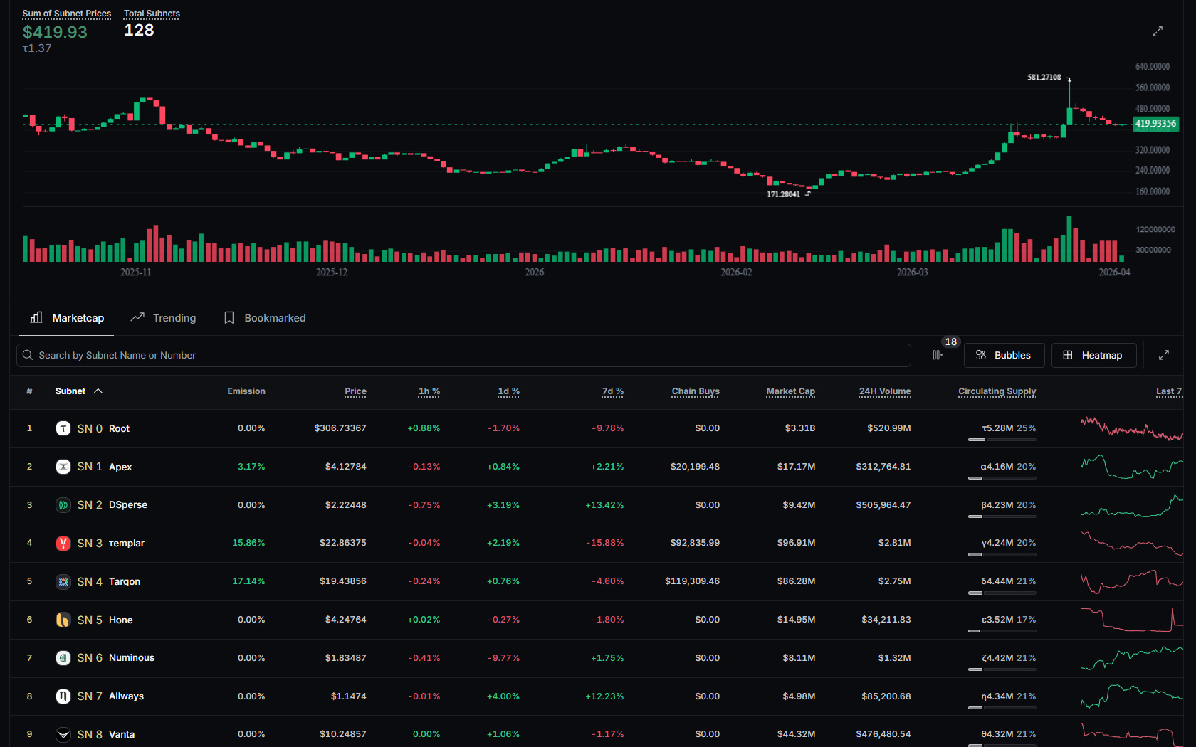
Task: Open the Bookmarked tab
Action: [265, 318]
